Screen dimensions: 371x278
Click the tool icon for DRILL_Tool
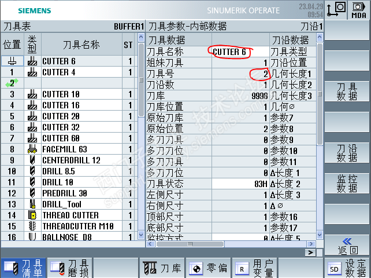[x=32, y=204]
